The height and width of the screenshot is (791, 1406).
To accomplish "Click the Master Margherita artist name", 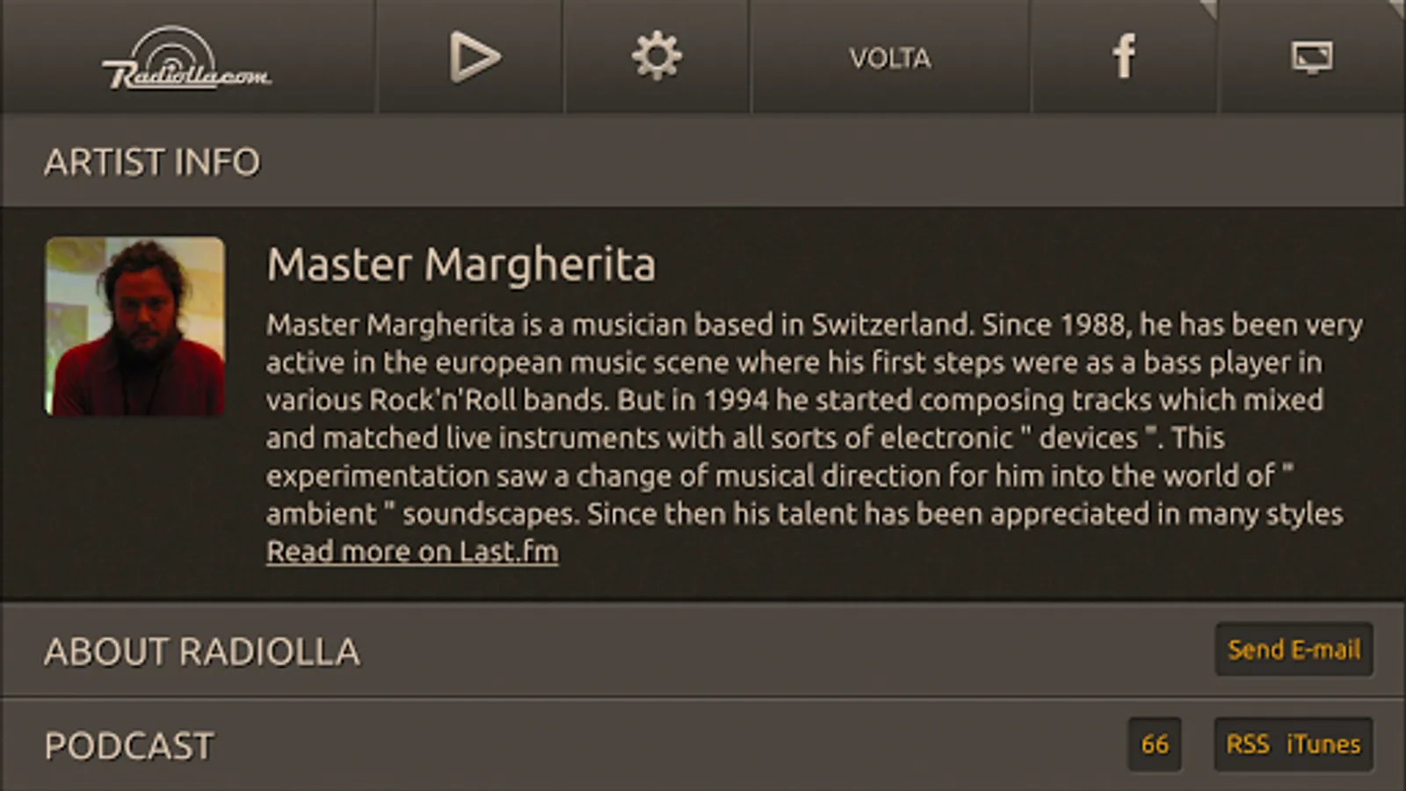I will (461, 265).
